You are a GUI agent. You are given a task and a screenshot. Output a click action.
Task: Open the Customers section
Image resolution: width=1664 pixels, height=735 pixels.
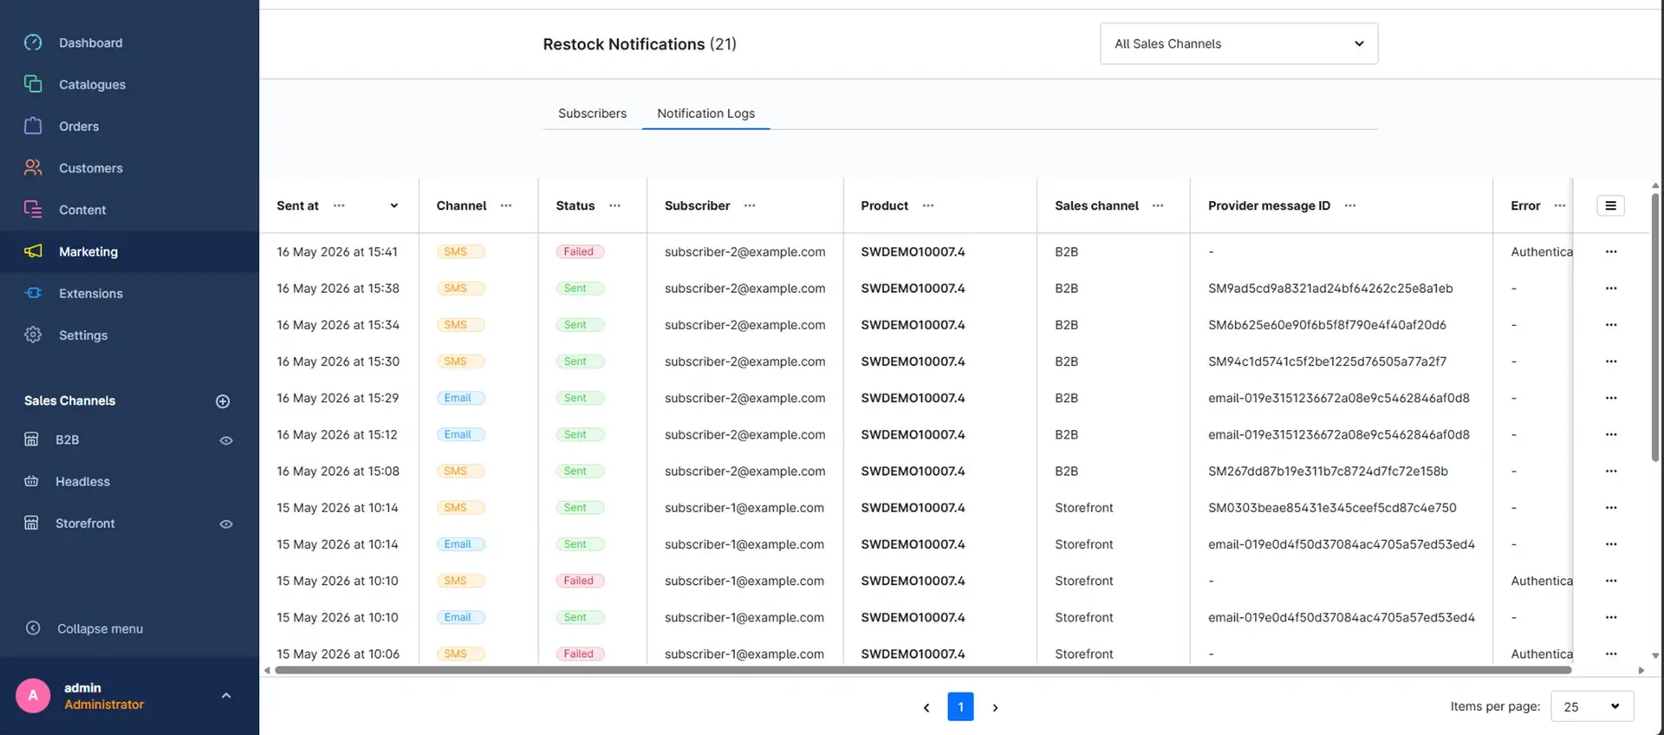point(90,167)
